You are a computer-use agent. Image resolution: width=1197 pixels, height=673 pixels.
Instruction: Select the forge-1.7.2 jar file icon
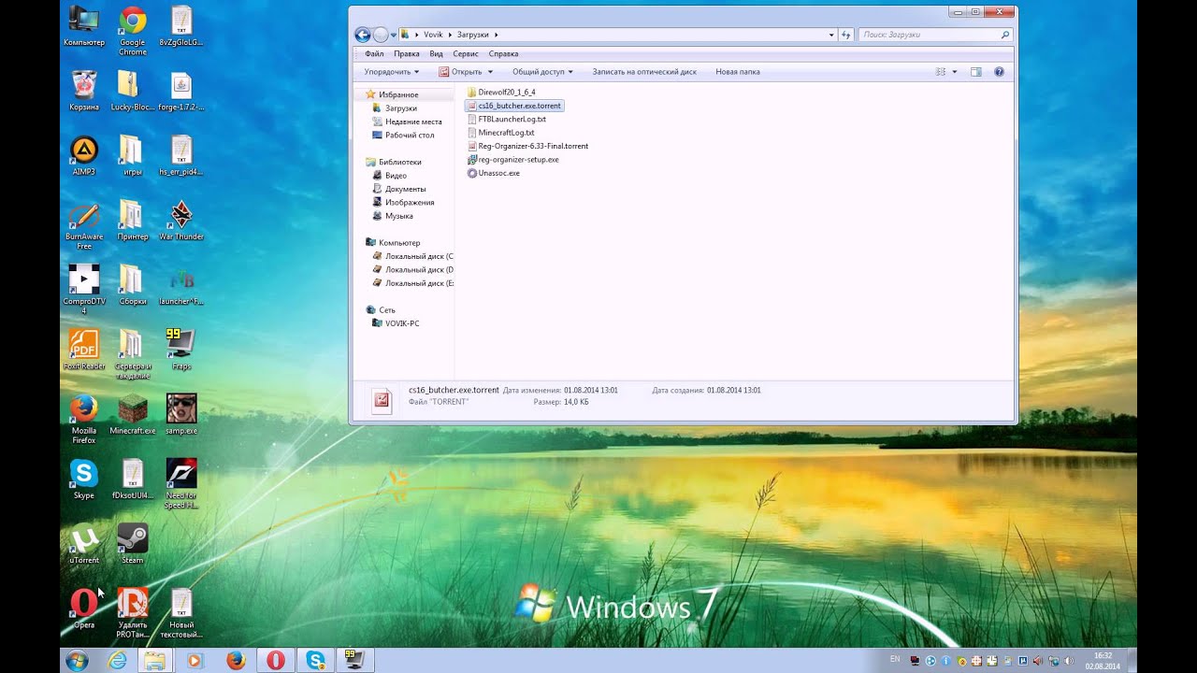click(x=180, y=91)
